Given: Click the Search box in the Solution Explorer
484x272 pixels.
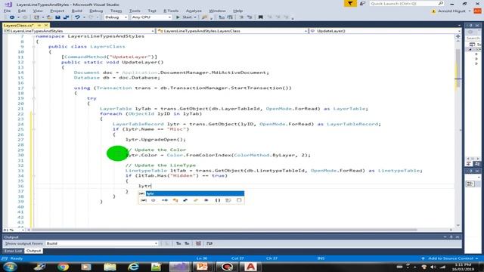Looking at the screenshot, I should tap(473, 38).
